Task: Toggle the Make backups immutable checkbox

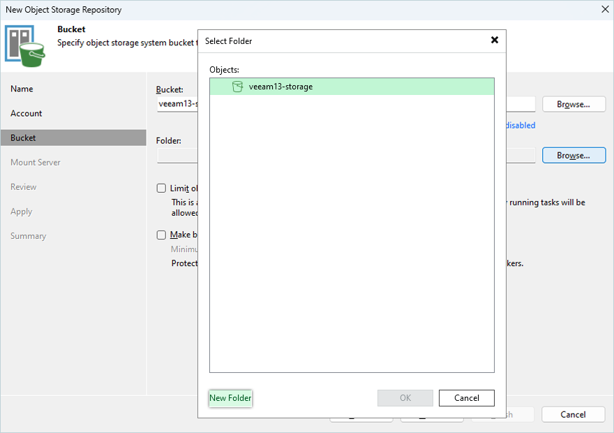Action: pyautogui.click(x=162, y=235)
